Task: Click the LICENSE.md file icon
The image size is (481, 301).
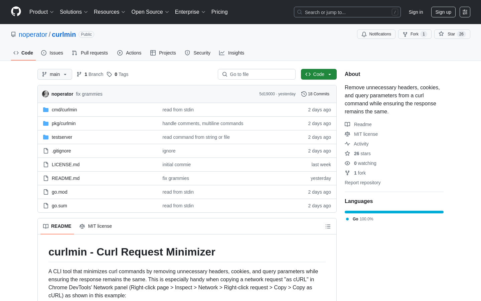Action: pos(46,165)
